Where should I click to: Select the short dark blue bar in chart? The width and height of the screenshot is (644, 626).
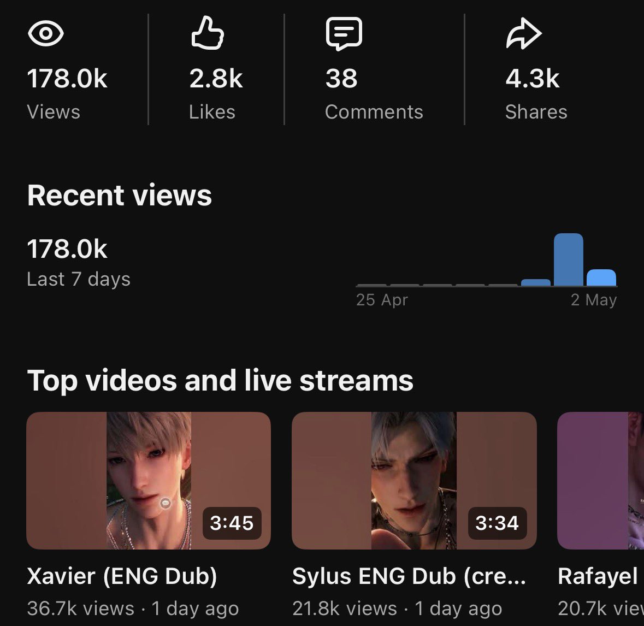point(535,282)
